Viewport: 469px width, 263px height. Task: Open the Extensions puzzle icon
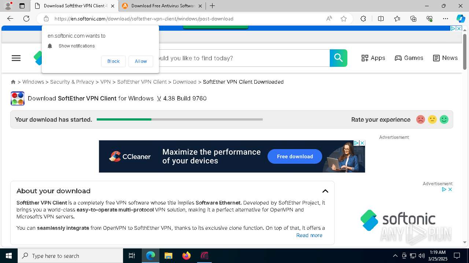coord(363,19)
